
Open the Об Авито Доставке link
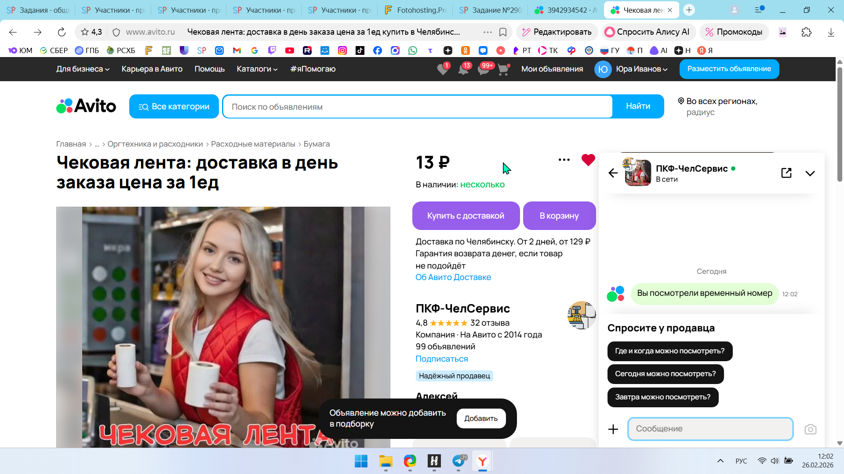pyautogui.click(x=453, y=277)
